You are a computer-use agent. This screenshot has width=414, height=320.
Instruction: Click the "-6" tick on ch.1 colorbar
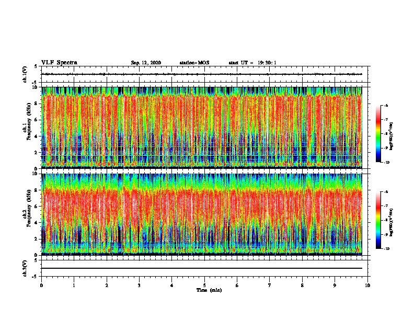coord(386,106)
